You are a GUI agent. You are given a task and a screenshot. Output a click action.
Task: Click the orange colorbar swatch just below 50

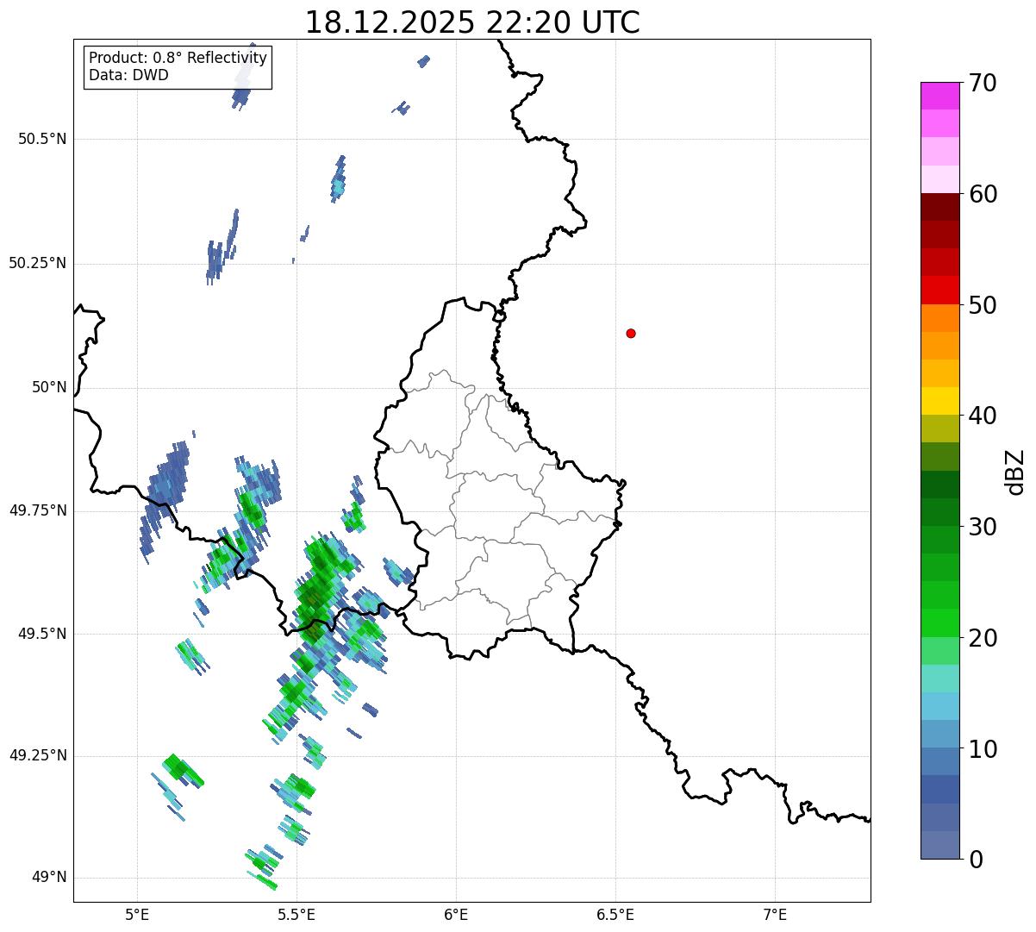tap(939, 318)
